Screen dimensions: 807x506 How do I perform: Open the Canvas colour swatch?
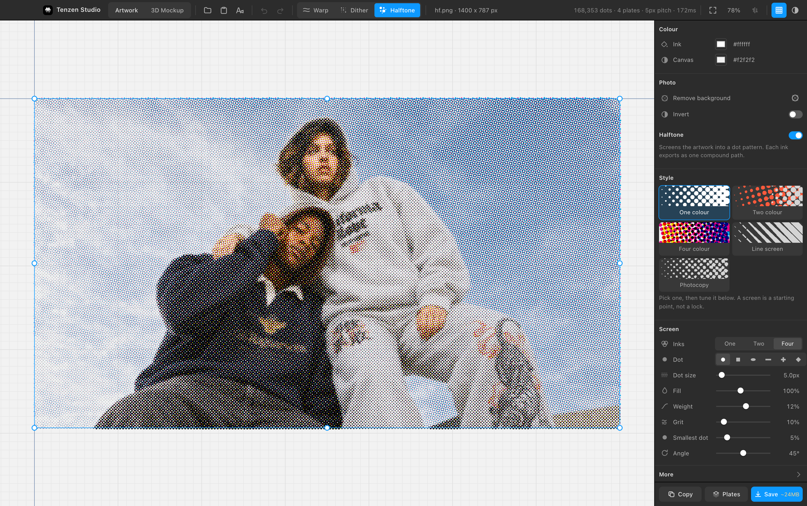click(x=721, y=60)
